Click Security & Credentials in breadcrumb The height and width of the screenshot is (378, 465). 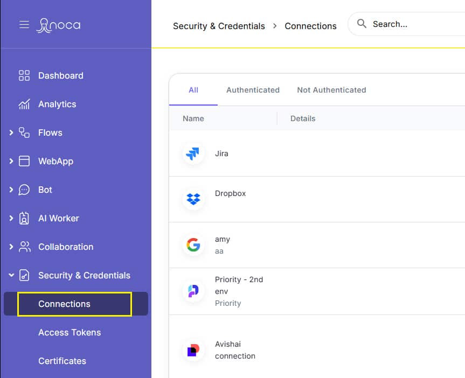point(219,26)
